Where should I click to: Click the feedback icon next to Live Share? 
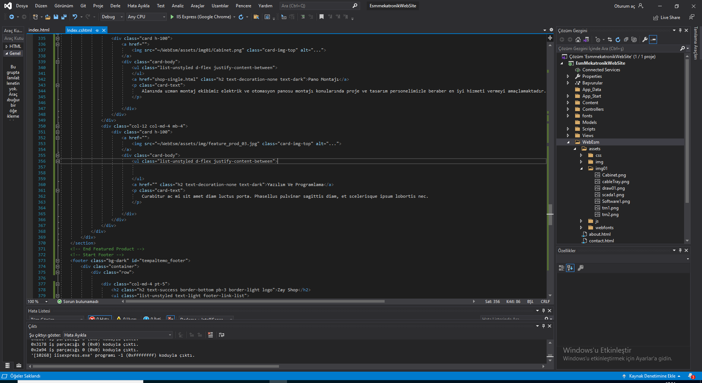691,17
